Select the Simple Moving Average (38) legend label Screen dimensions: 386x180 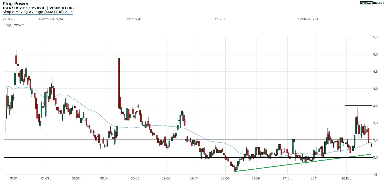pyautogui.click(x=36, y=12)
